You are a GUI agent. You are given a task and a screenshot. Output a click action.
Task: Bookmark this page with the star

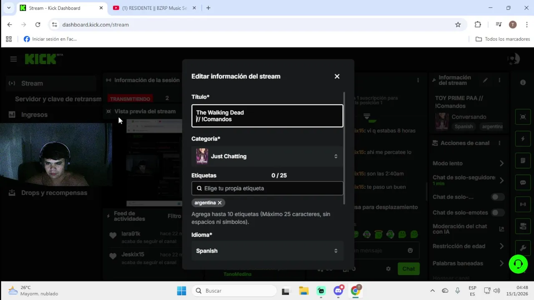(x=458, y=25)
